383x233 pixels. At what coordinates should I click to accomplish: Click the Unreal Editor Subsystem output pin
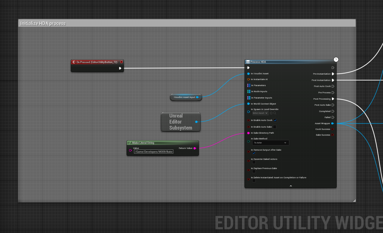click(196, 122)
